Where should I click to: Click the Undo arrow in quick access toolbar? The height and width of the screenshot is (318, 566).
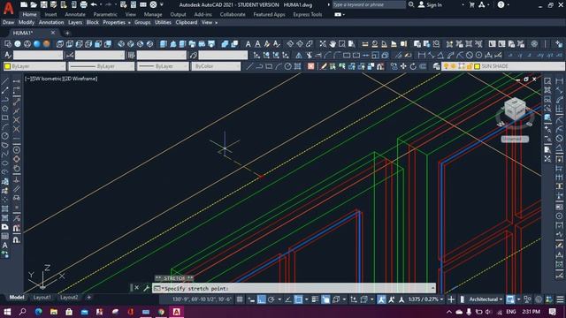tap(94, 4)
